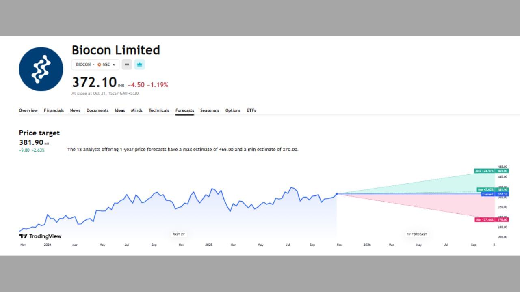
Task: Click the Max +24.97% forecast label
Action: [x=484, y=171]
